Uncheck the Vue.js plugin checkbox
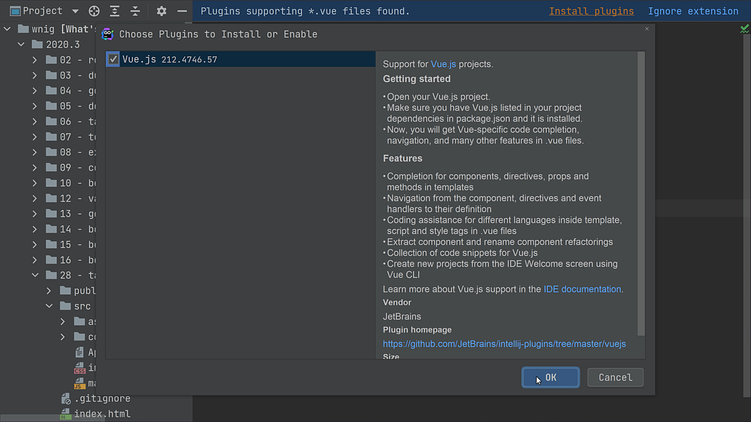The width and height of the screenshot is (751, 422). (x=113, y=59)
